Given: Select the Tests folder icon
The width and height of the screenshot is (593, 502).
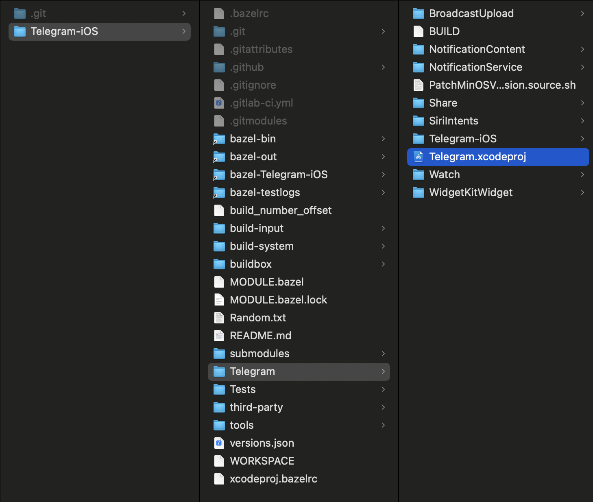Looking at the screenshot, I should pyautogui.click(x=219, y=389).
